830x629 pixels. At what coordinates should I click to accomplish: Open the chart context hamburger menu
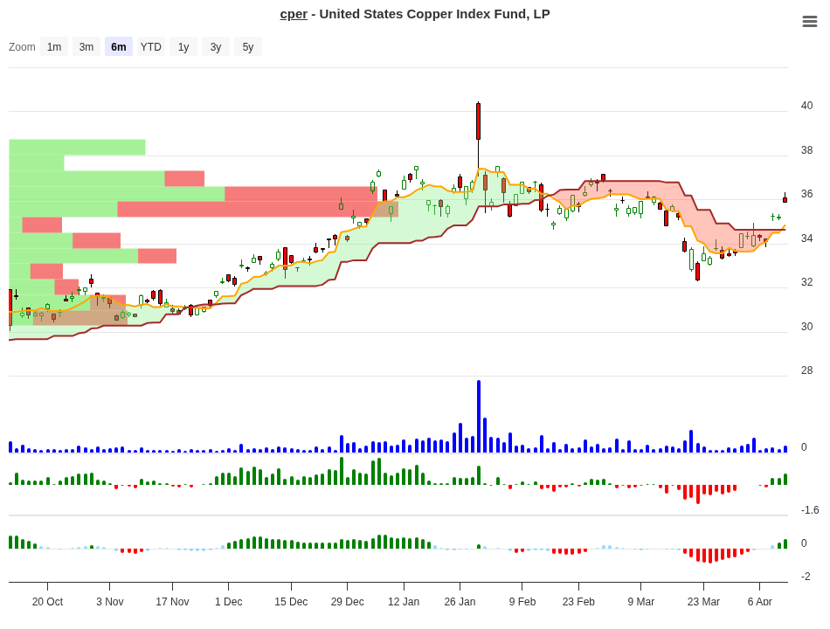809,21
